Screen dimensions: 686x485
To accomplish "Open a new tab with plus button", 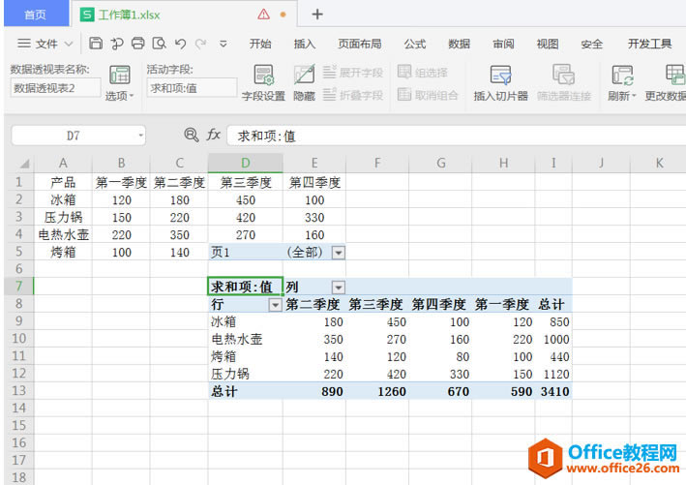I will 317,15.
